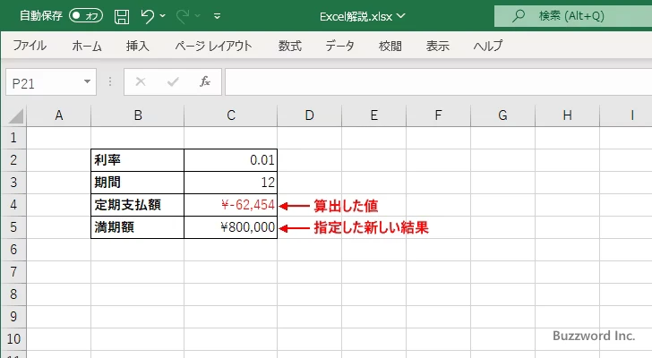Select the 利率 label cell
Viewport: 652px width, 358px height.
point(138,160)
